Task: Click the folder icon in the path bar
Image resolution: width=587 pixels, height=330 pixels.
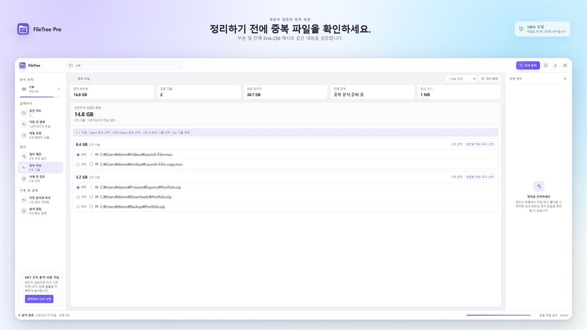Action: pos(71,65)
